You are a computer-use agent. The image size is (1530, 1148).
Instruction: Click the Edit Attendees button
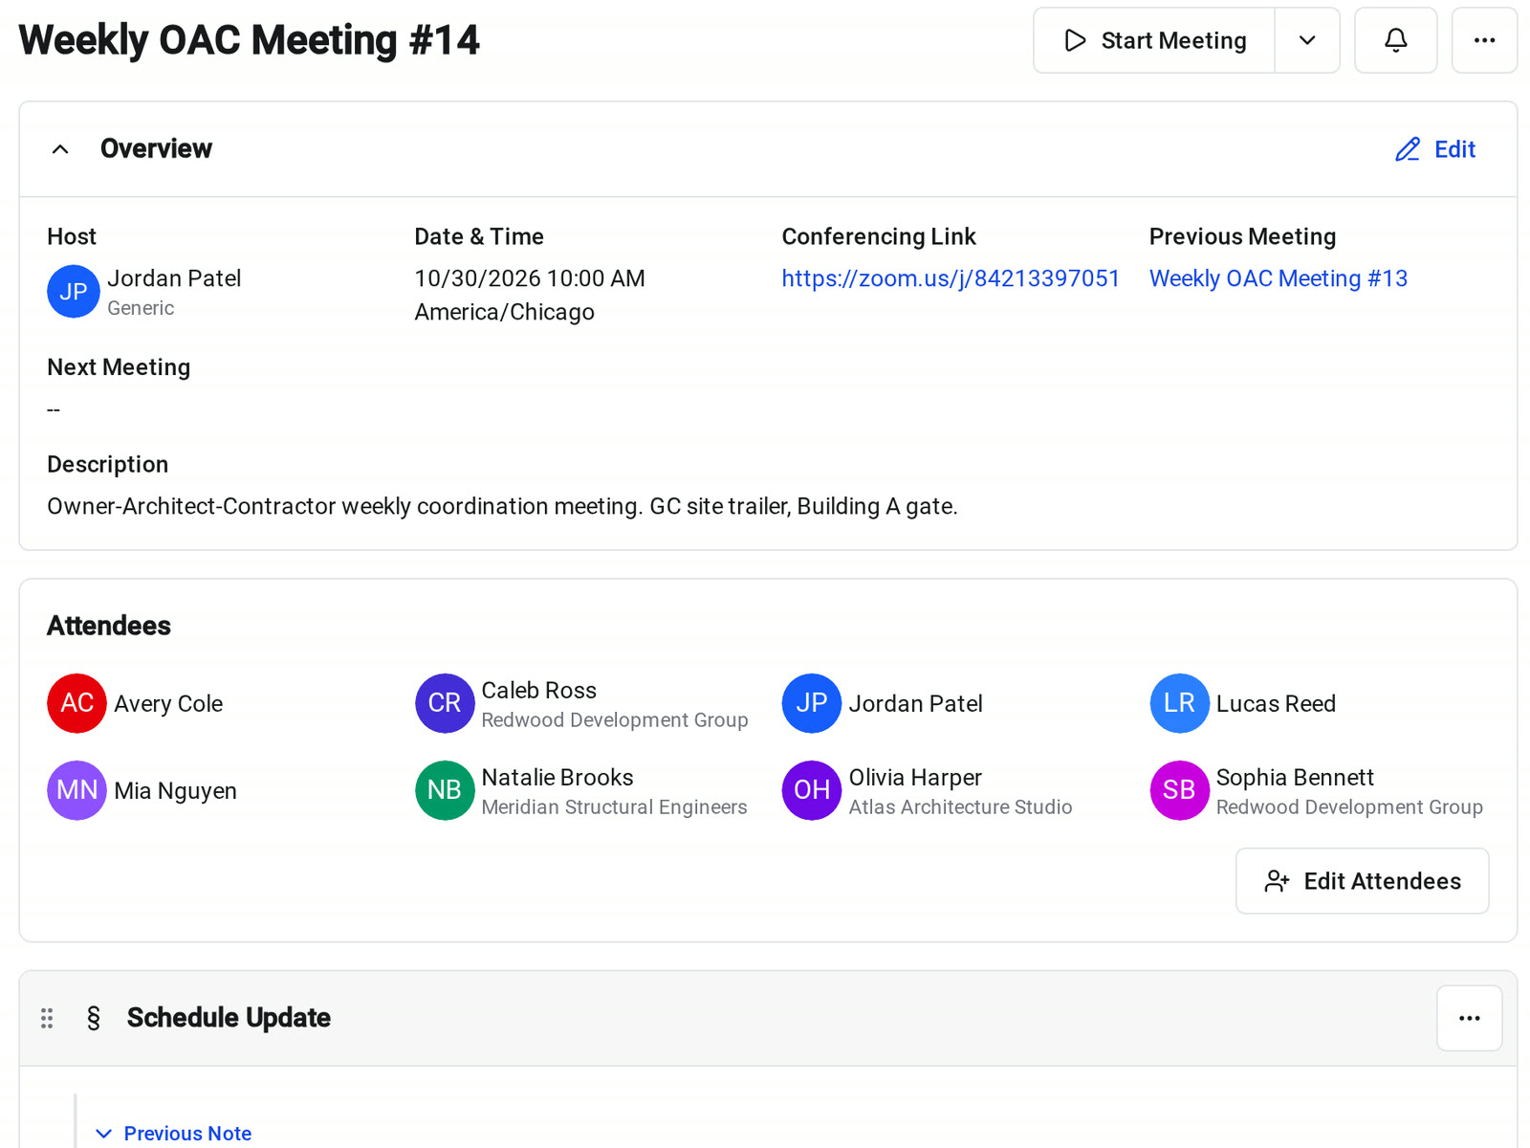click(1362, 881)
